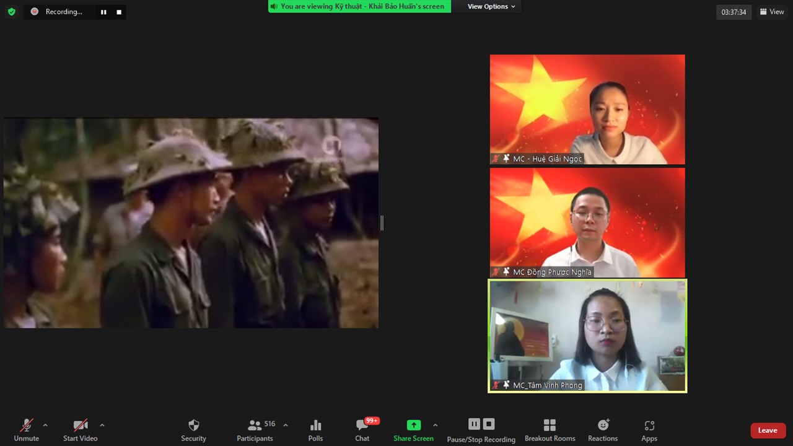
Task: Click the name label MC Đồng Phước Nghĩa
Action: point(553,273)
